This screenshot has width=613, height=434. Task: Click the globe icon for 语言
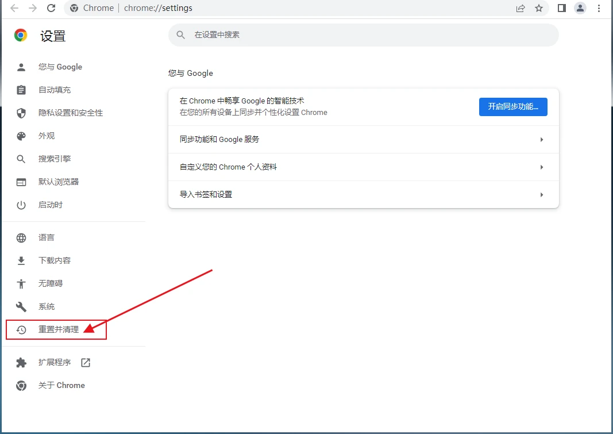click(x=21, y=238)
